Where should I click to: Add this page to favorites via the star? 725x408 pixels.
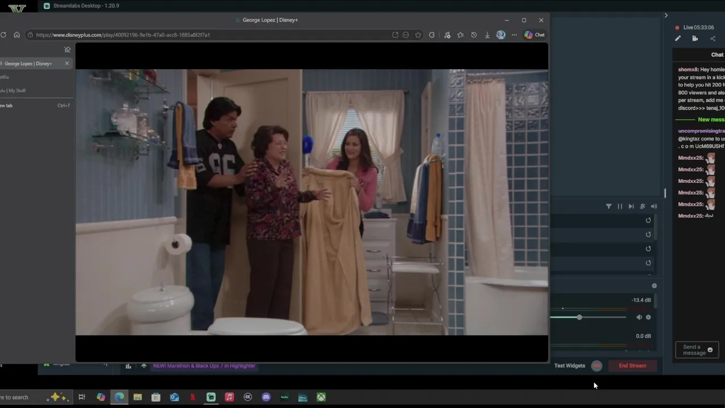(x=418, y=35)
